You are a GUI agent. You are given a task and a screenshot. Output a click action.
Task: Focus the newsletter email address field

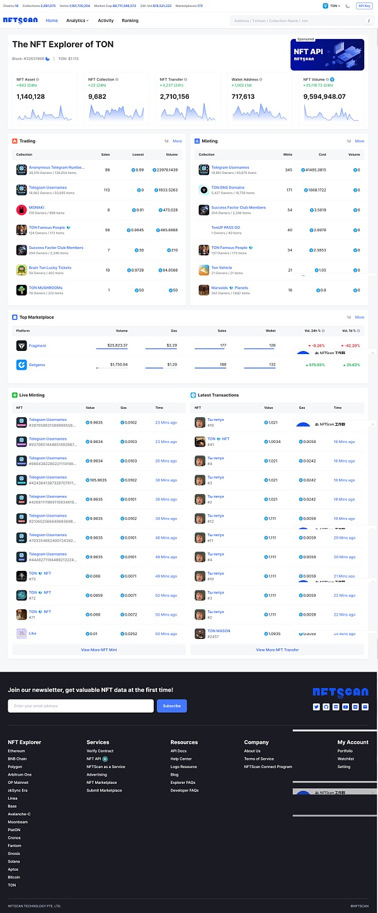click(81, 706)
